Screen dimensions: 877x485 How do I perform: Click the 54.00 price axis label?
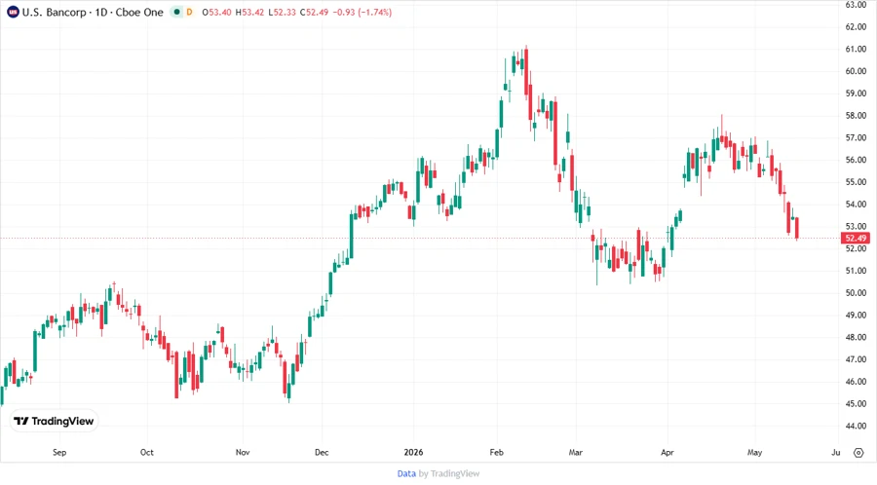coord(856,204)
